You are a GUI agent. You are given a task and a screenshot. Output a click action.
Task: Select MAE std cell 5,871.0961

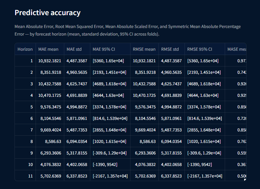[x=77, y=119]
